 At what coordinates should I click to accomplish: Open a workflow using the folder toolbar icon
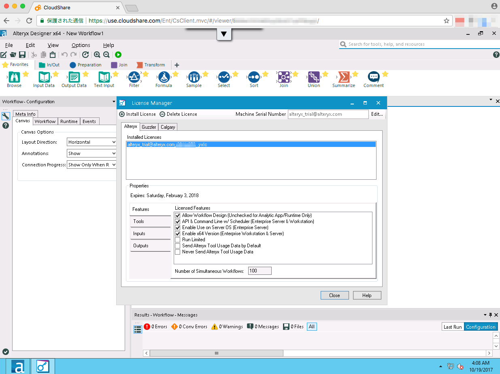13,55
